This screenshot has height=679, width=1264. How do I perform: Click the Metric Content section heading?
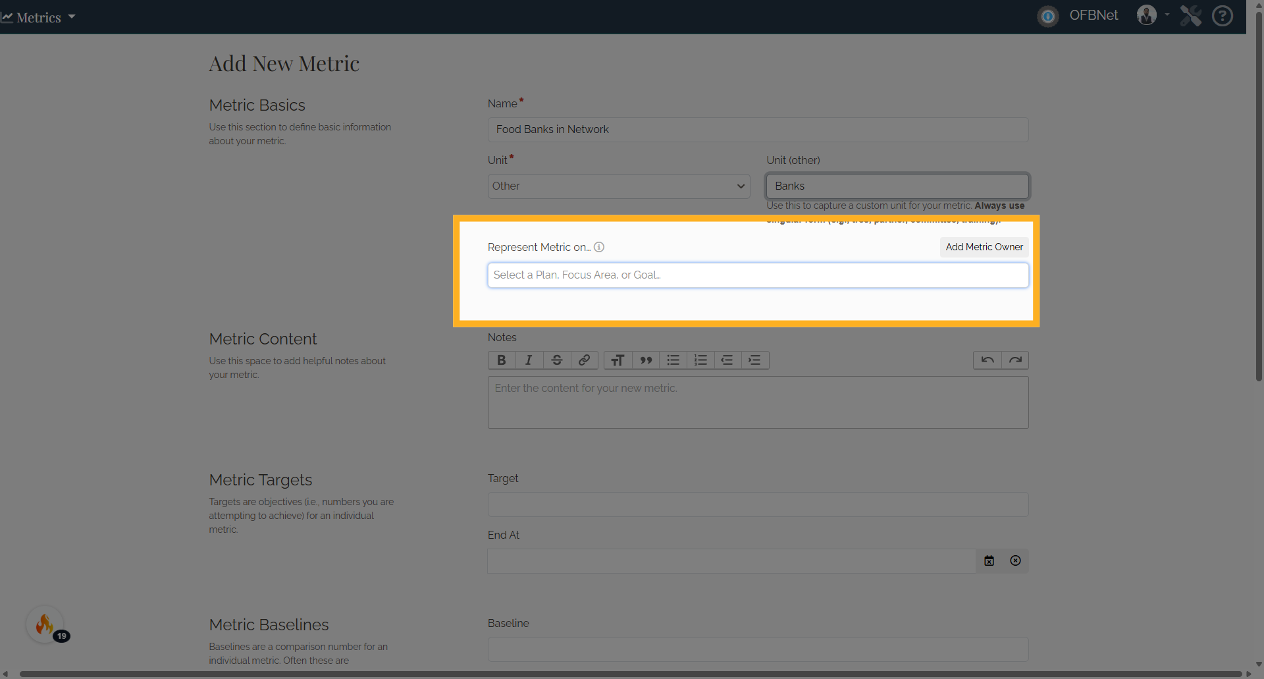click(263, 339)
